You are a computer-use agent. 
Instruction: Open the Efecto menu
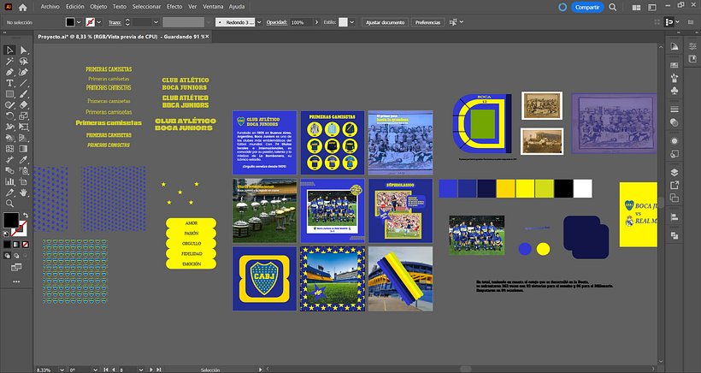(174, 7)
